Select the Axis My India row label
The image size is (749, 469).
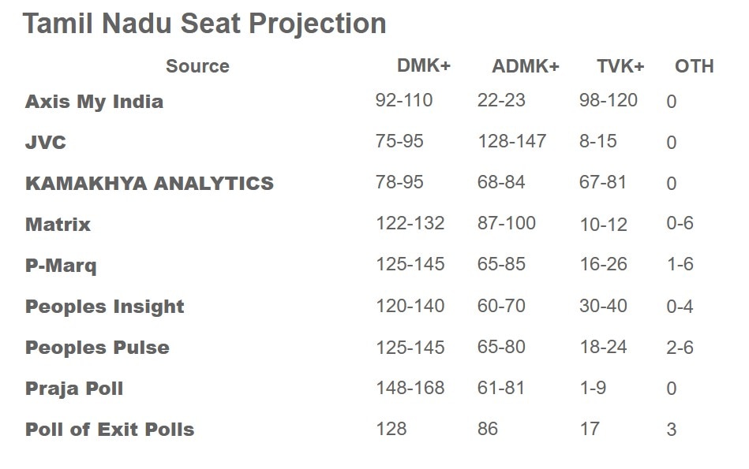(x=94, y=102)
